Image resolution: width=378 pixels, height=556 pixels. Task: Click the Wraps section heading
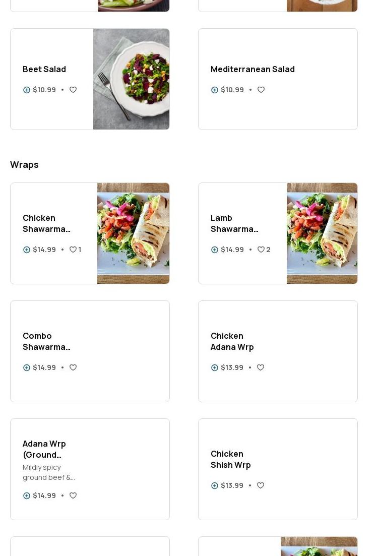[24, 165]
